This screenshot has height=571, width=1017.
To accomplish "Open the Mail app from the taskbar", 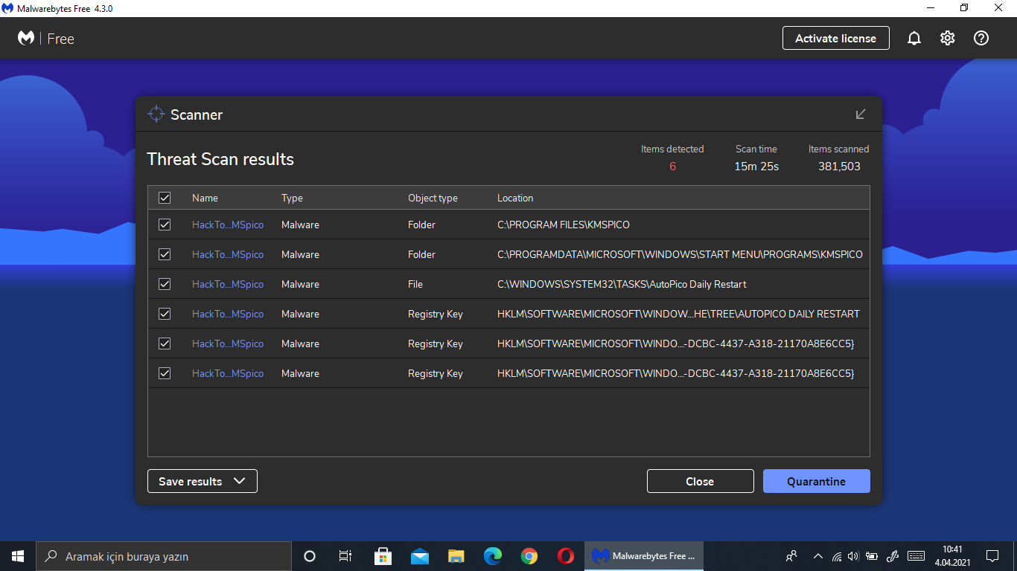I will [x=420, y=556].
